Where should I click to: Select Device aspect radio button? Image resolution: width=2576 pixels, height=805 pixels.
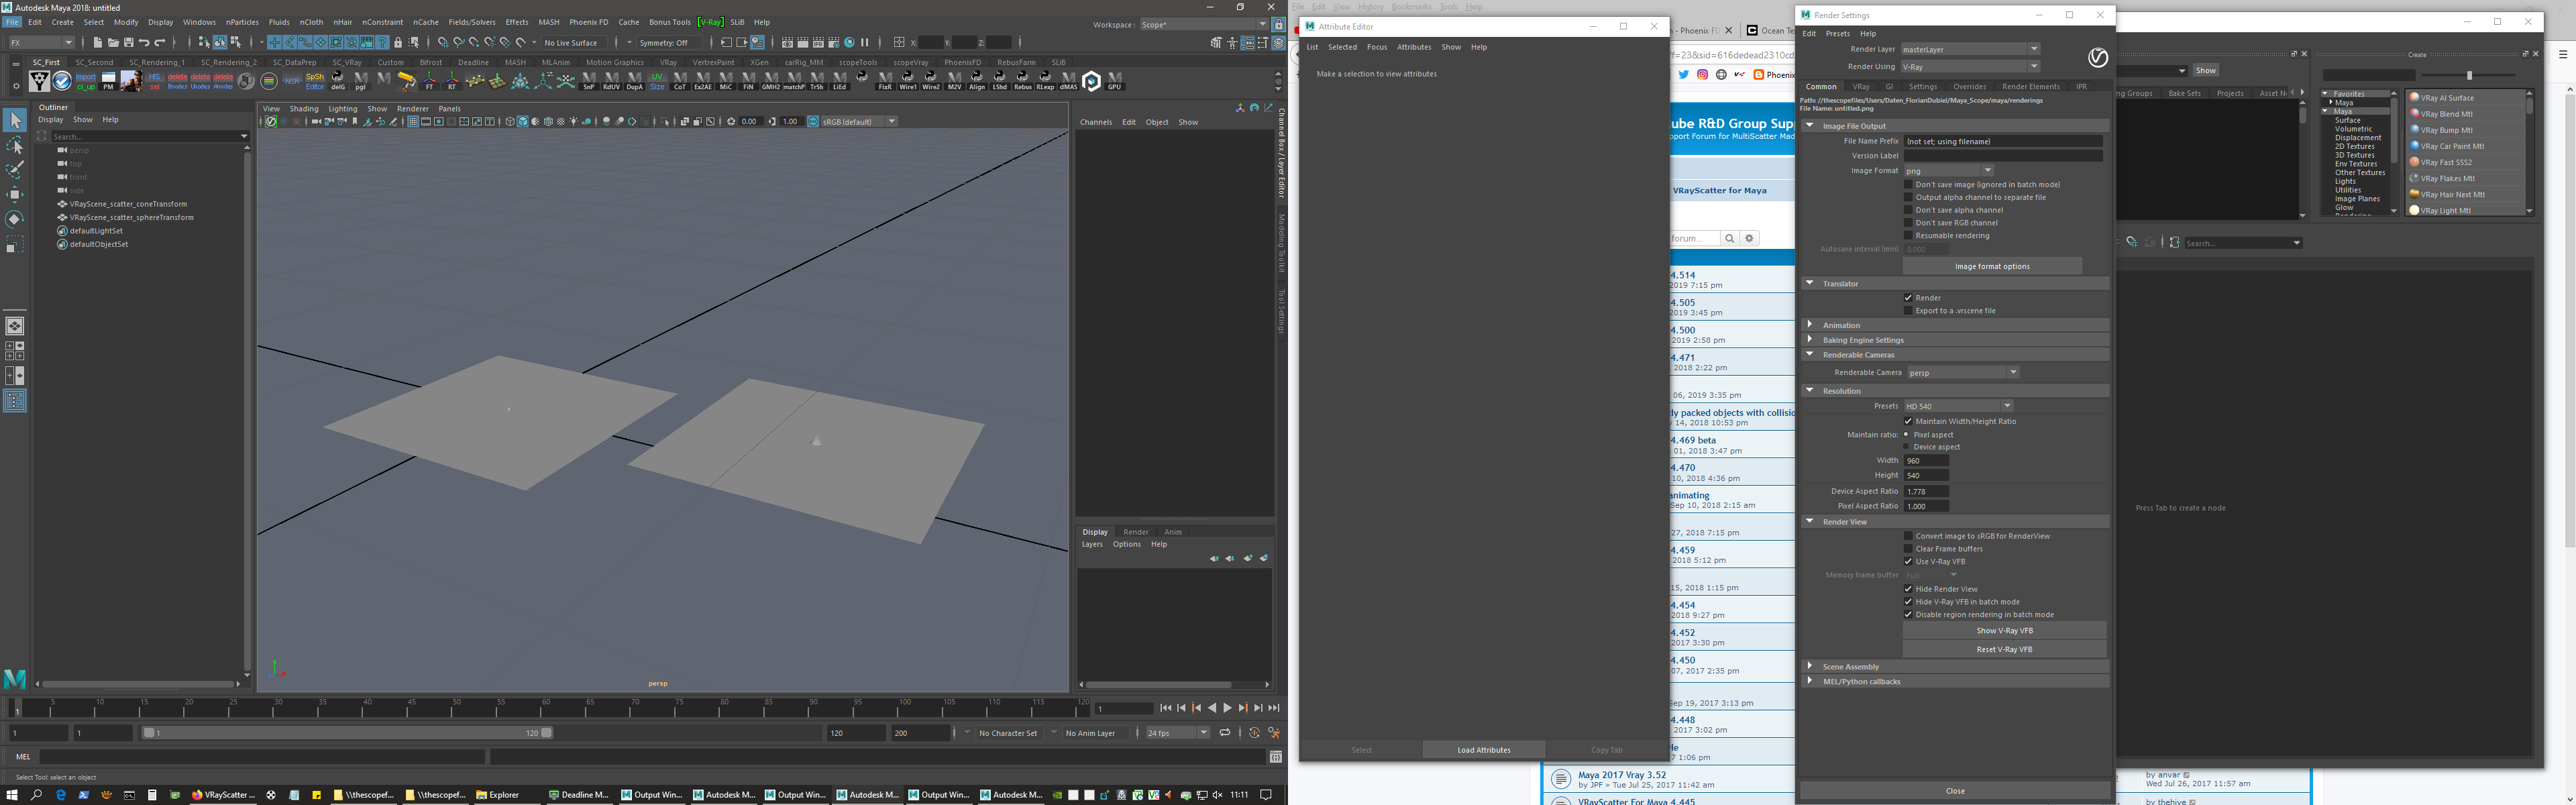click(1907, 447)
